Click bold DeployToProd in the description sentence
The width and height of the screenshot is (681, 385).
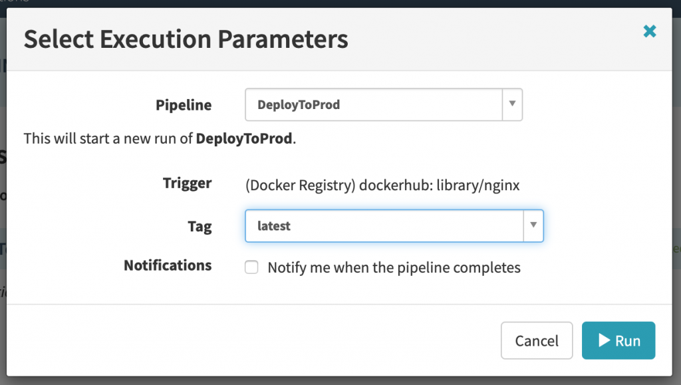(x=244, y=139)
